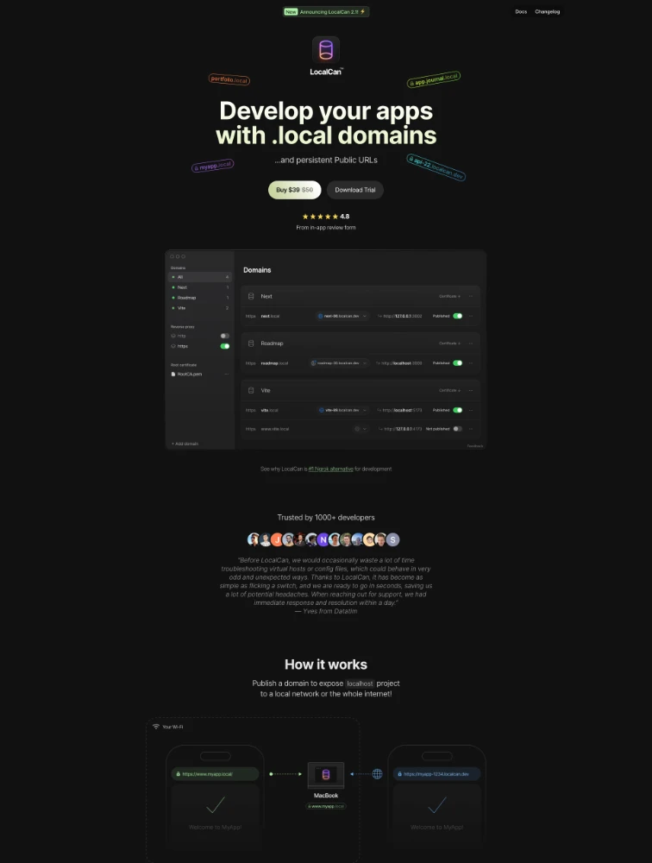Image resolution: width=652 pixels, height=863 pixels.
Task: Click the Feedback link in app window
Action: click(475, 446)
